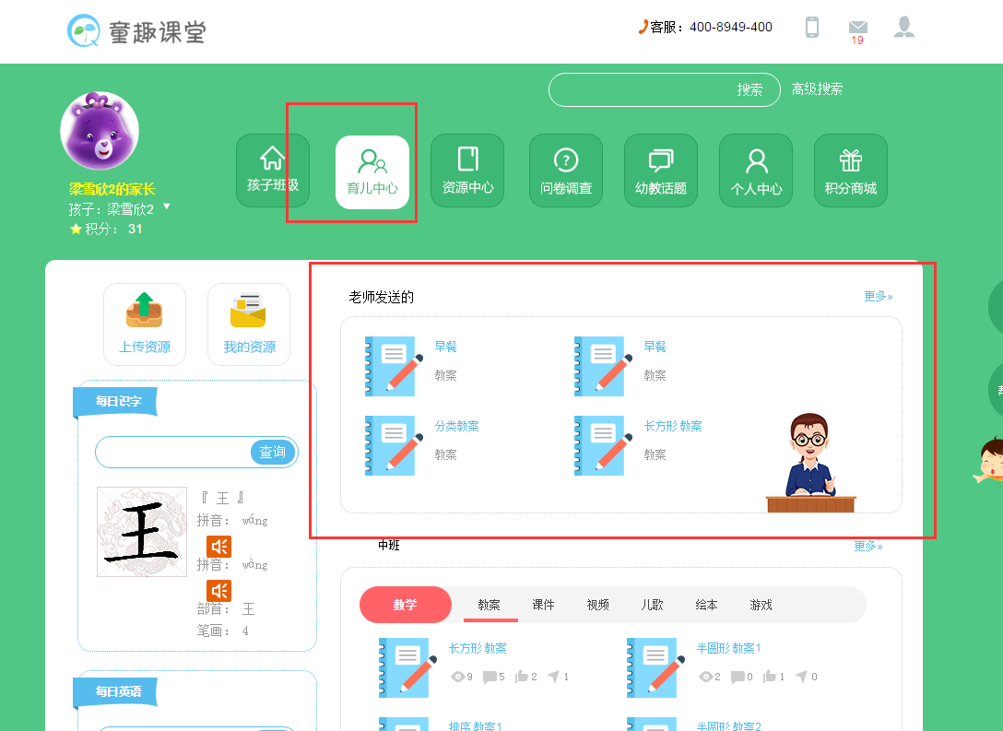Click the purple bear avatar
1003x731 pixels.
(100, 131)
